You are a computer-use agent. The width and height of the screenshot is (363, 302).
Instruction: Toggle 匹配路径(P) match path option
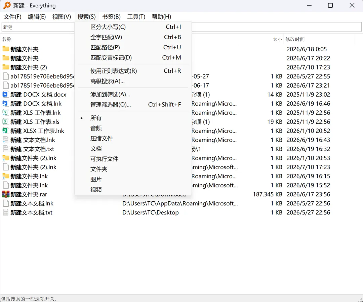133,47
